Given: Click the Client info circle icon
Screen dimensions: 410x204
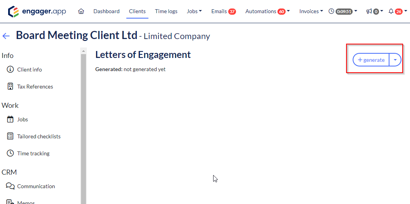Looking at the screenshot, I should (x=10, y=70).
